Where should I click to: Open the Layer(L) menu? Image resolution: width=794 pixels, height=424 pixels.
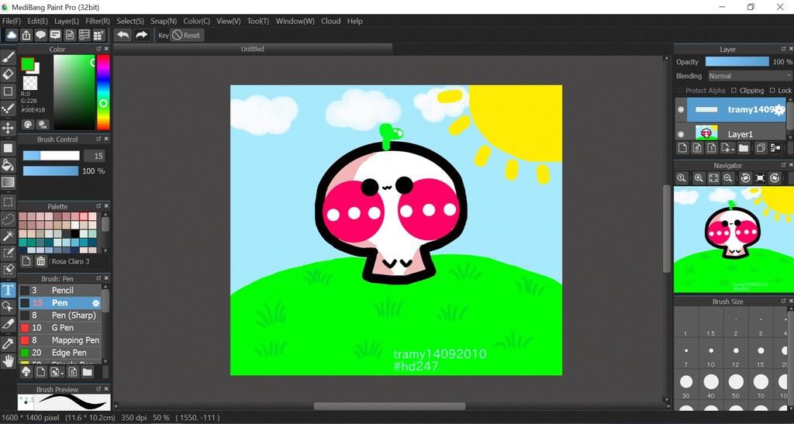click(67, 21)
